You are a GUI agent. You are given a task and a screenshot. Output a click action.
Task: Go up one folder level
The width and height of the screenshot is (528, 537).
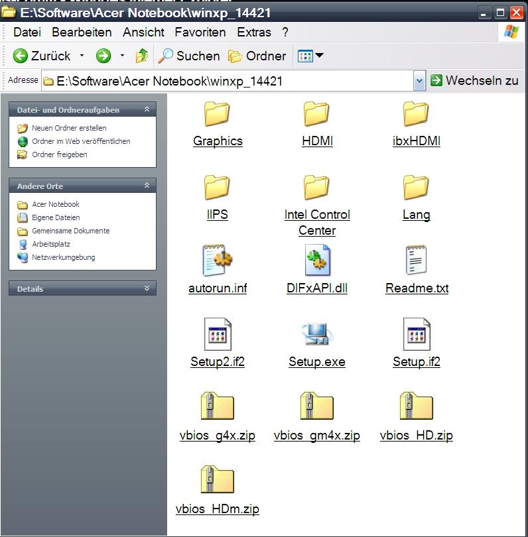click(x=141, y=56)
